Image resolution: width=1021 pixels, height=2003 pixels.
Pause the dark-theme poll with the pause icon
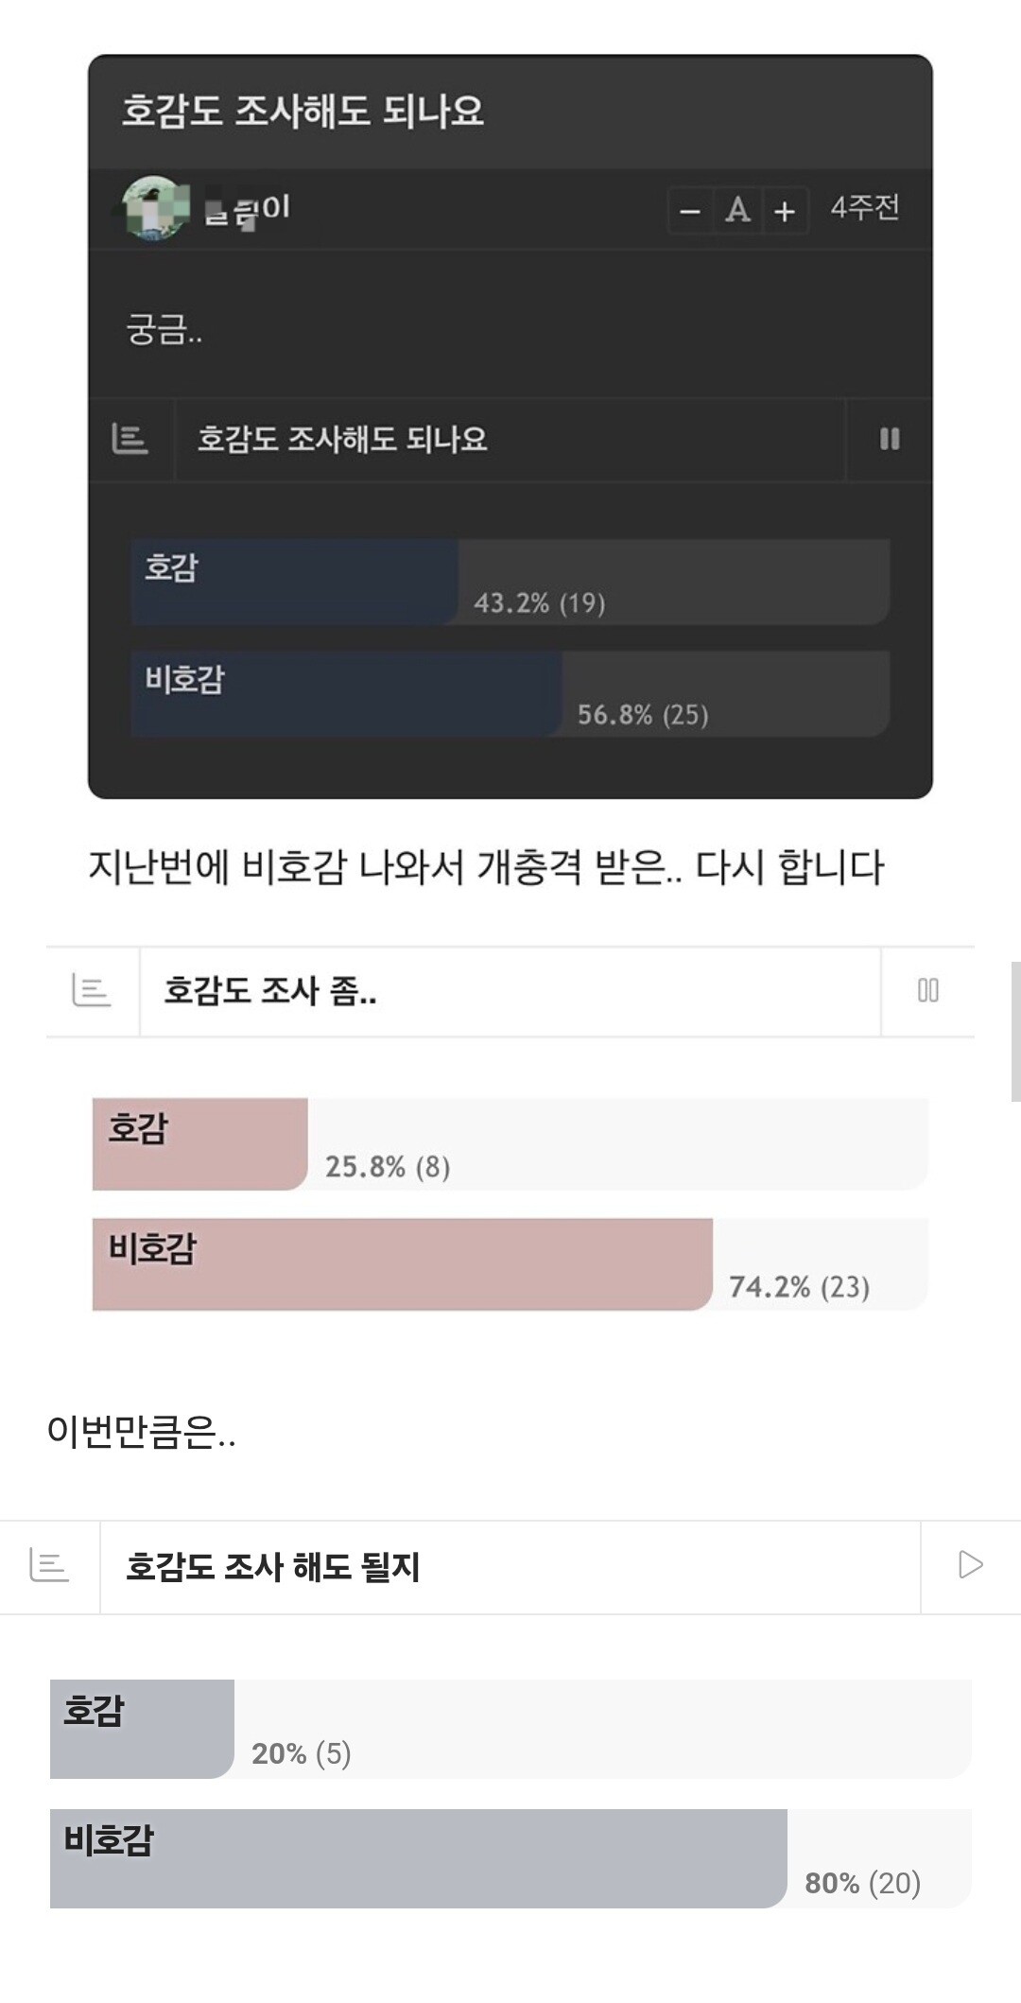890,439
